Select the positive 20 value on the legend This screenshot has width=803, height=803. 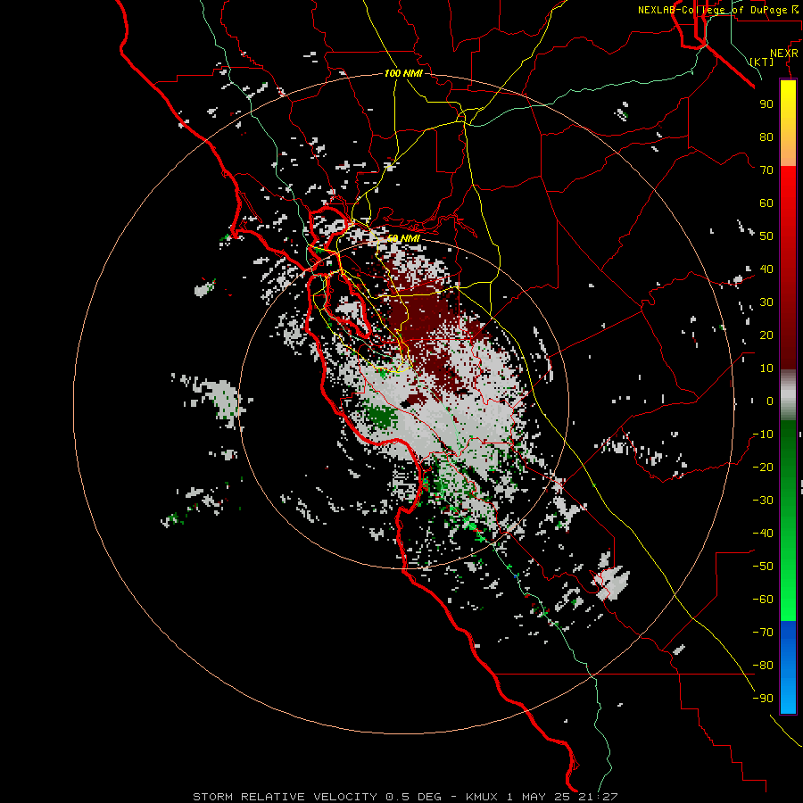coord(766,335)
